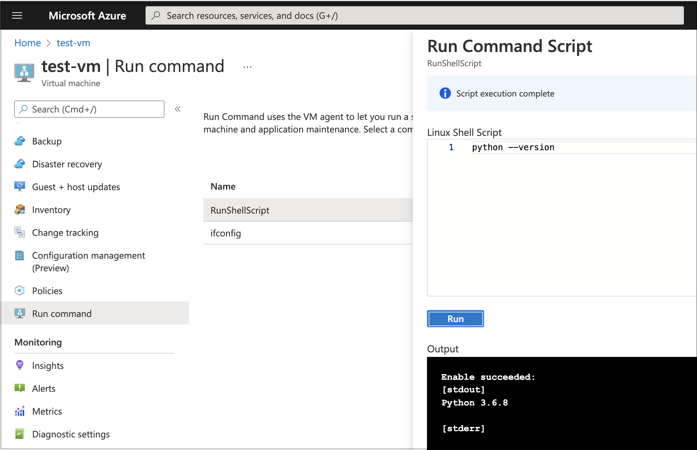
Task: Open Insights under Monitoring
Action: click(48, 365)
